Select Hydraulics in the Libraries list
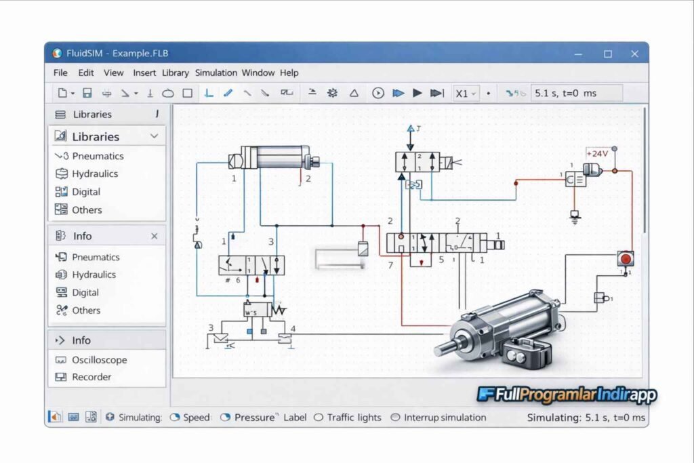The image size is (694, 463). coord(94,174)
